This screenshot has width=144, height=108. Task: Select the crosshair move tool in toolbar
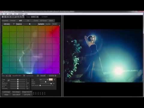pos(3,17)
